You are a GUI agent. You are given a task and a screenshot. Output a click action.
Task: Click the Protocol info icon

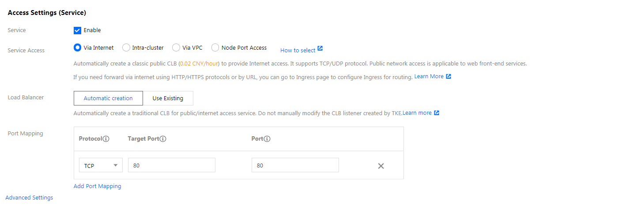pos(106,139)
